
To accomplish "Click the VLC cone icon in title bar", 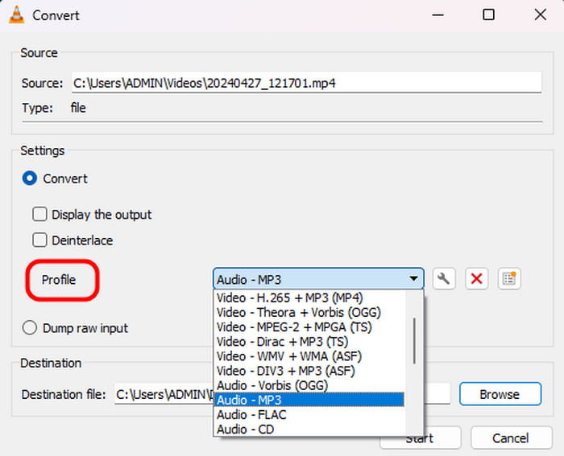I will [x=17, y=15].
